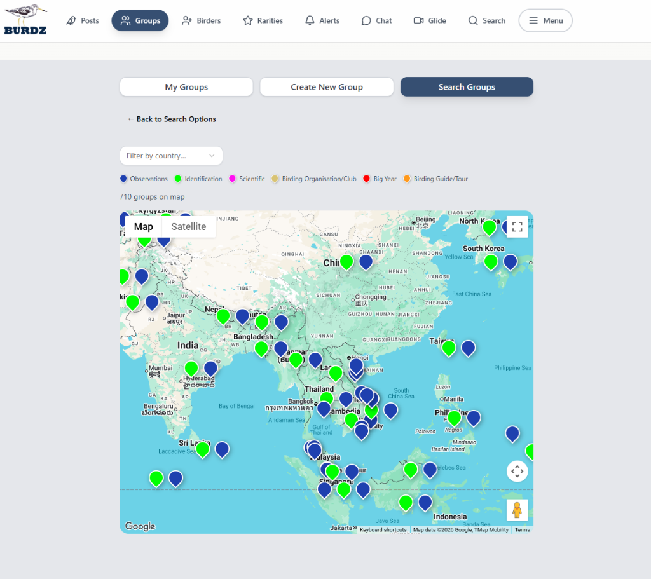Click the Street View pegman icon
The height and width of the screenshot is (579, 651).
pos(517,510)
